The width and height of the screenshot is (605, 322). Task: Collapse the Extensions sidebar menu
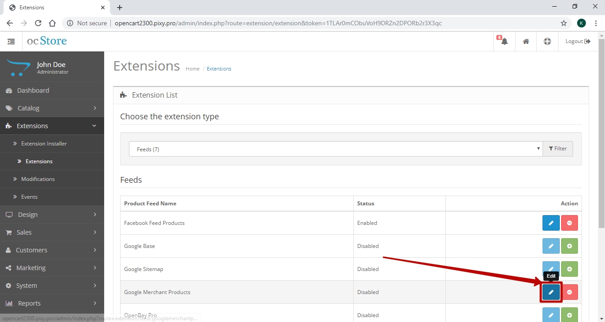[52, 126]
